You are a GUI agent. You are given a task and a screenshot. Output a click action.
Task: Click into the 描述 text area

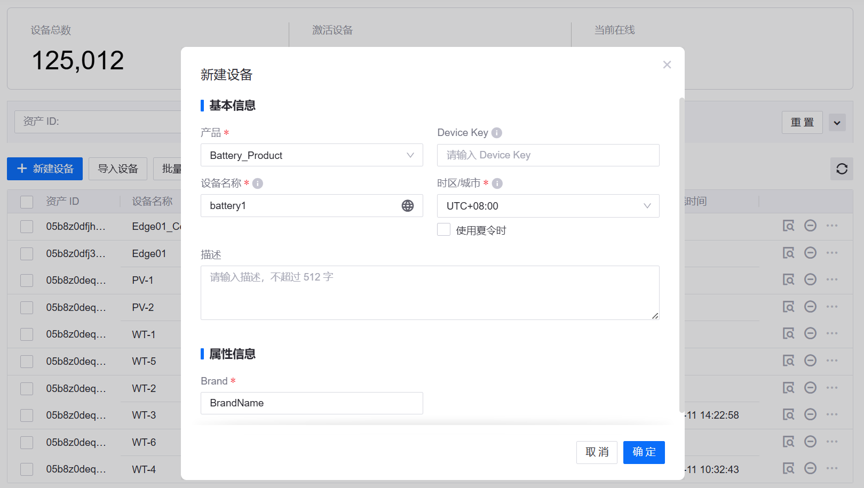coord(430,293)
